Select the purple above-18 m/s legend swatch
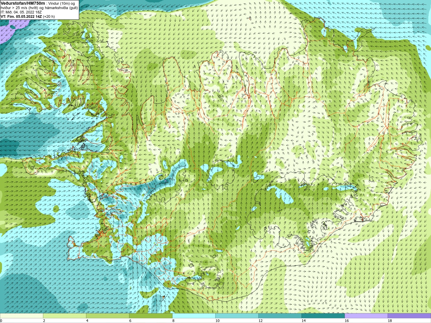The width and height of the screenshot is (431, 323). tap(409, 316)
